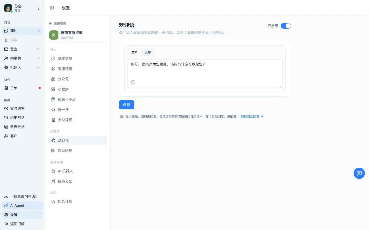The width and height of the screenshot is (369, 230).
Task: Click the three-dot menu beside 苏念
Action: click(39, 8)
